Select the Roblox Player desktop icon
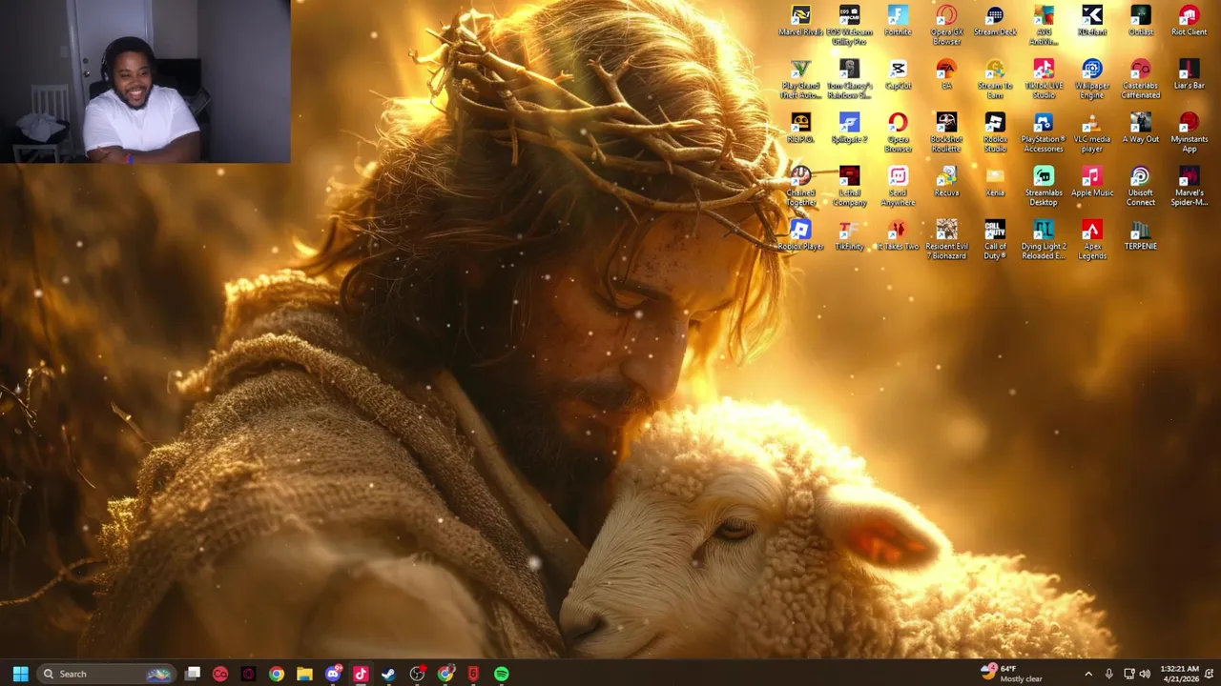 point(800,234)
